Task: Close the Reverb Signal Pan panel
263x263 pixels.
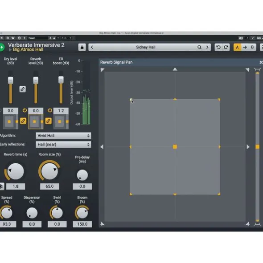Action: pos(261,62)
